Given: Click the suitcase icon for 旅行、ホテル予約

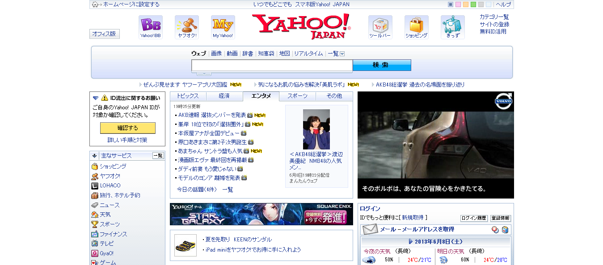Looking at the screenshot, I should point(95,195).
